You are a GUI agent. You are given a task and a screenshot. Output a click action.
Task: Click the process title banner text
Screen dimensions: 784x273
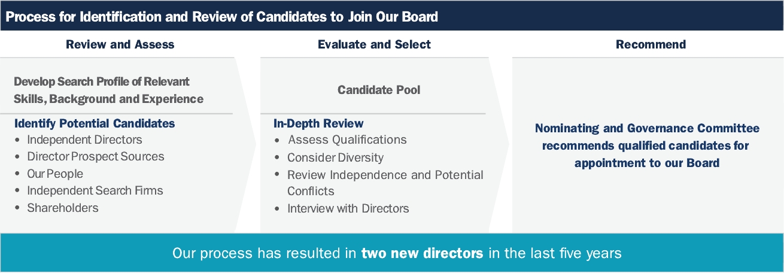pyautogui.click(x=221, y=17)
